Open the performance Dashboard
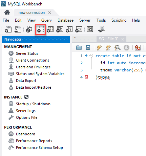 [x=25, y=134]
